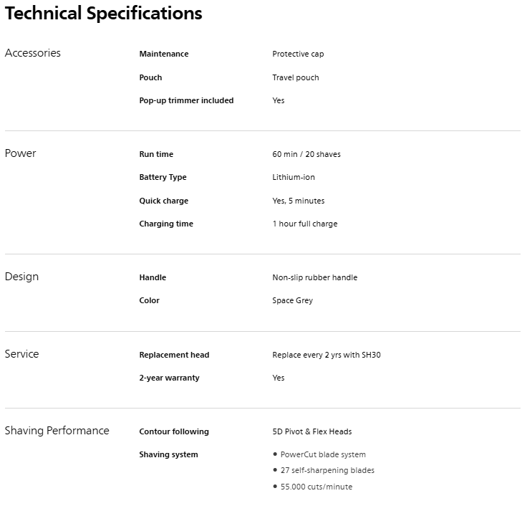This screenshot has height=511, width=527.
Task: Click the Maintenance spec label
Action: 164,54
